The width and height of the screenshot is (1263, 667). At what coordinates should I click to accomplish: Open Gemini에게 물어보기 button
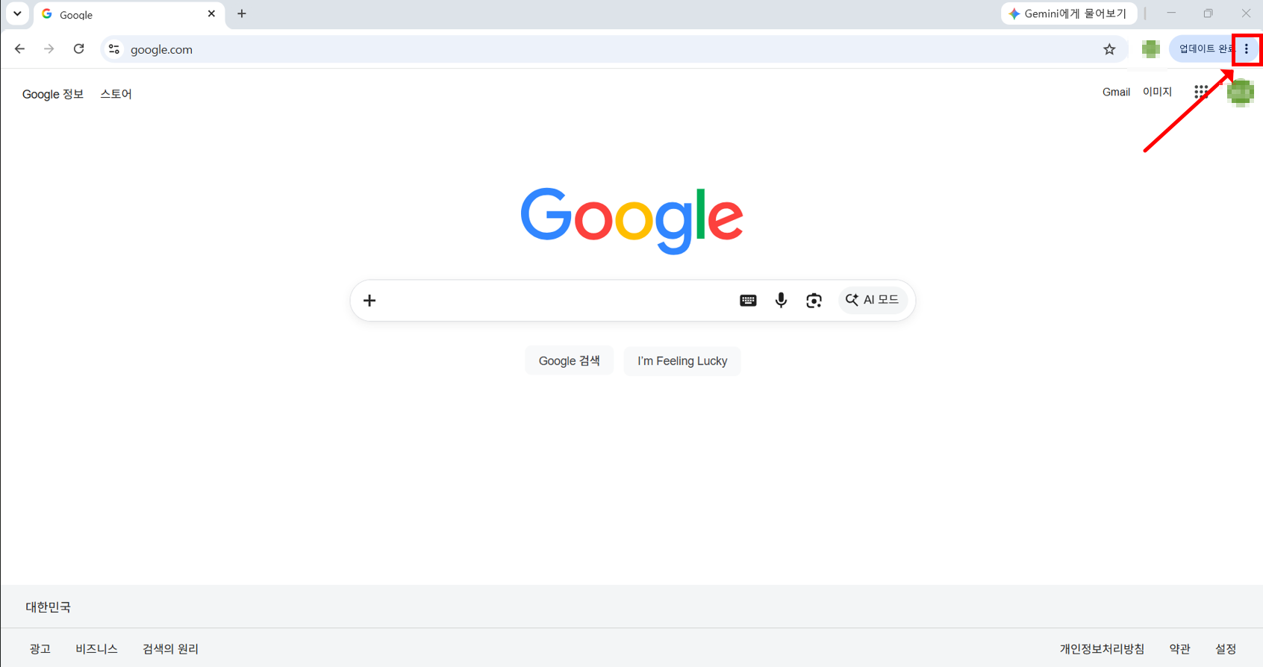pos(1068,13)
